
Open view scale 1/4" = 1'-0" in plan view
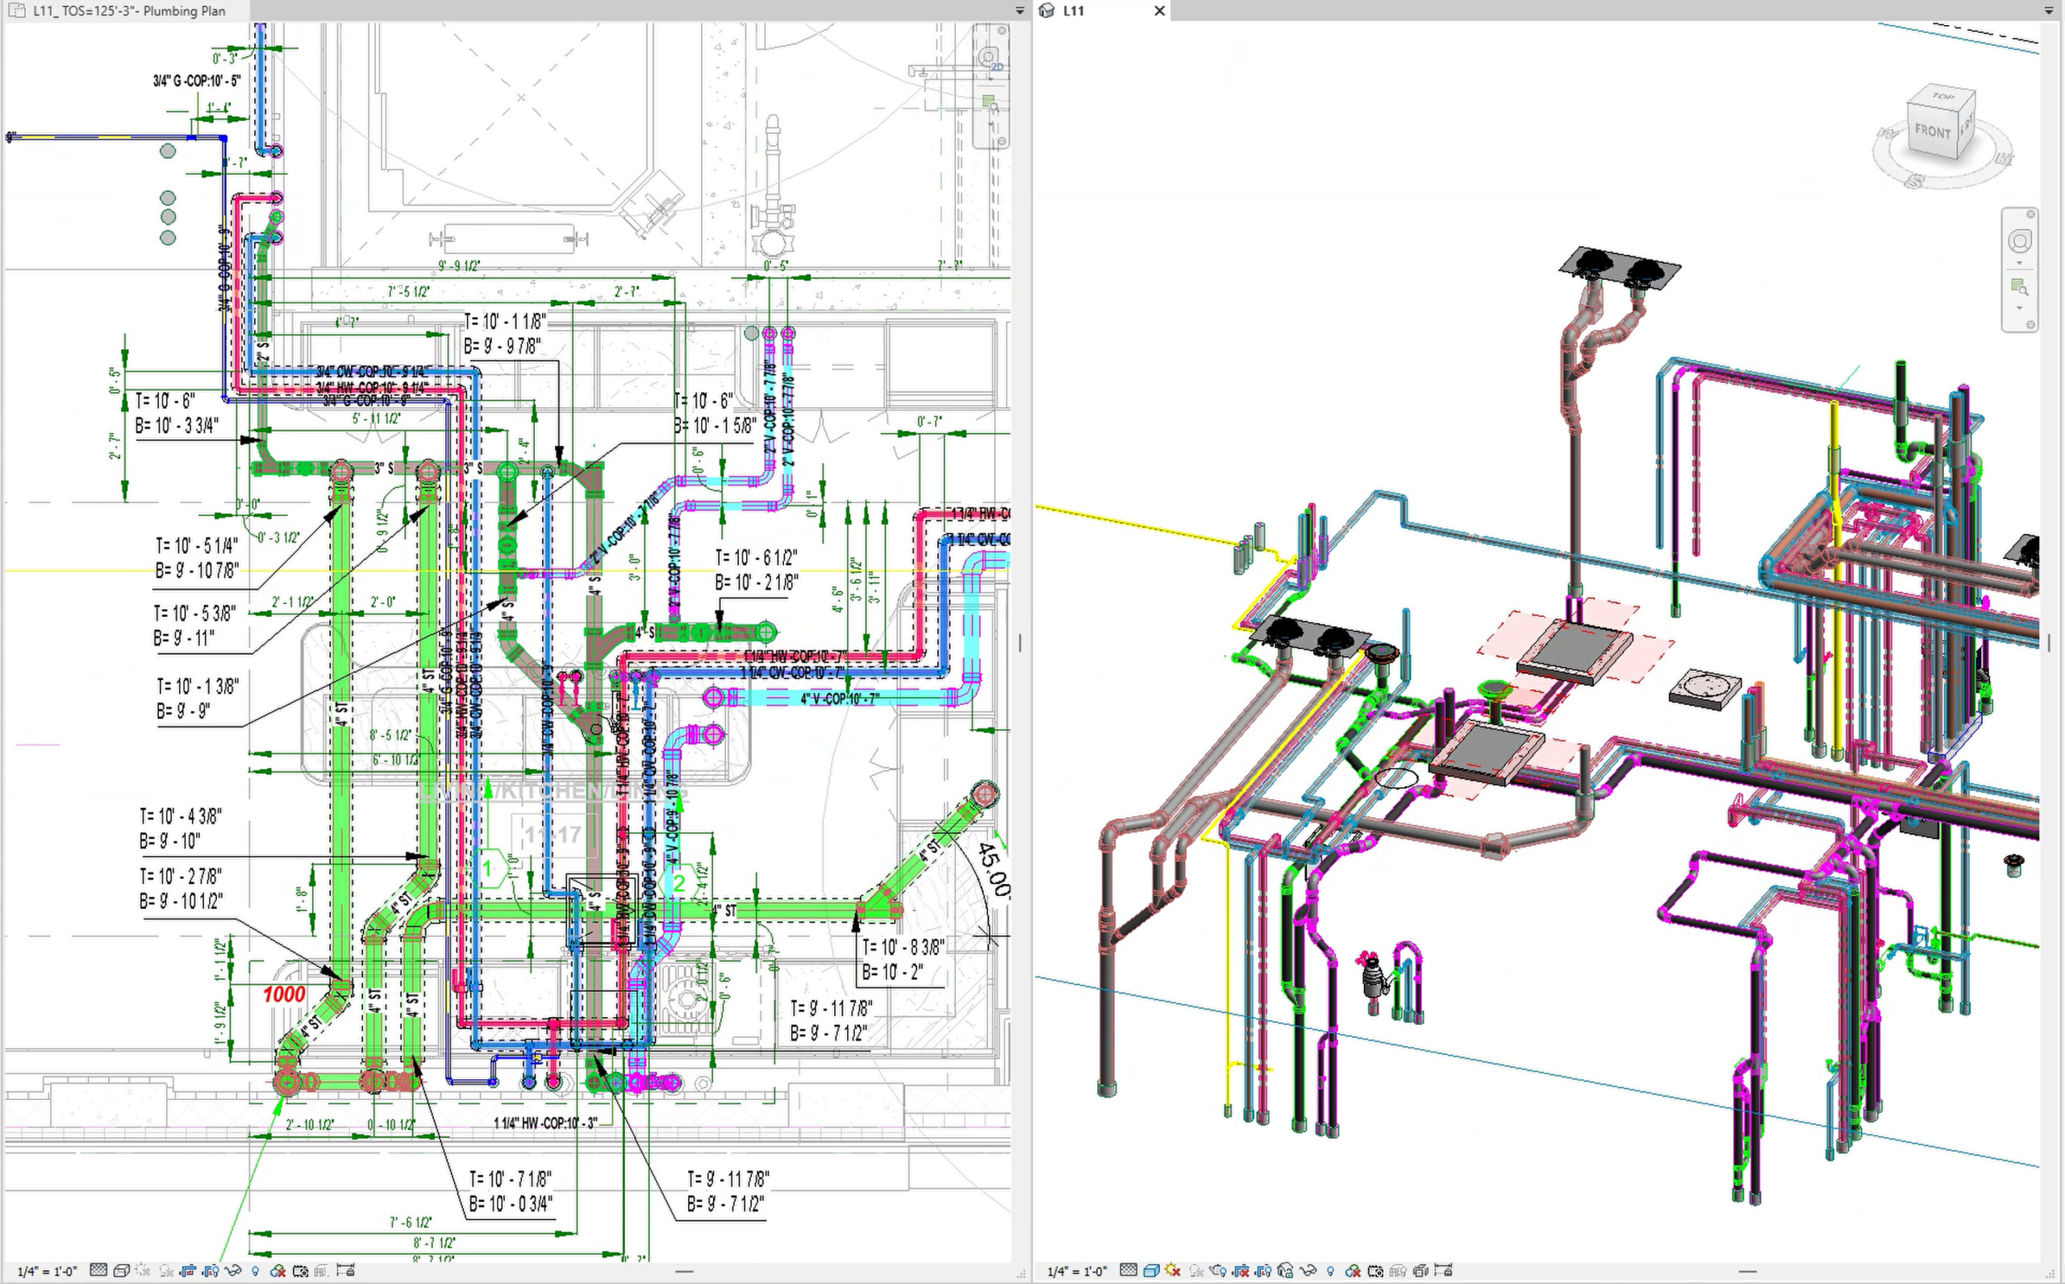[x=47, y=1271]
